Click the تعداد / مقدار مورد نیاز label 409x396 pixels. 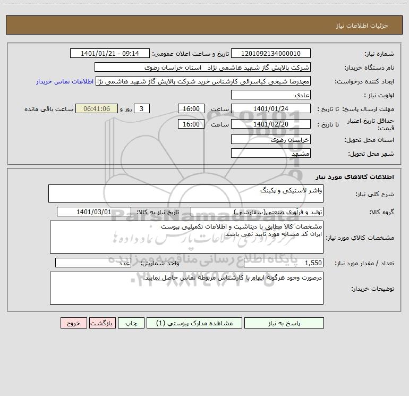tap(364, 264)
